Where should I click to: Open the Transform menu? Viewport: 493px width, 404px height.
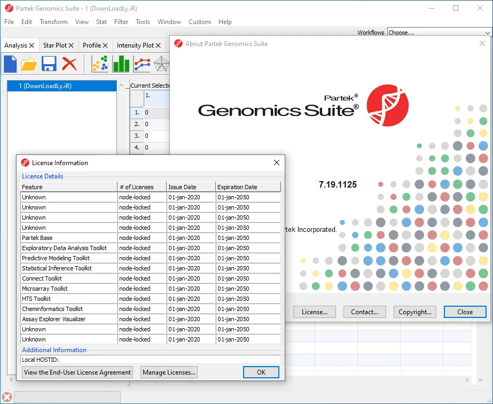tap(53, 22)
